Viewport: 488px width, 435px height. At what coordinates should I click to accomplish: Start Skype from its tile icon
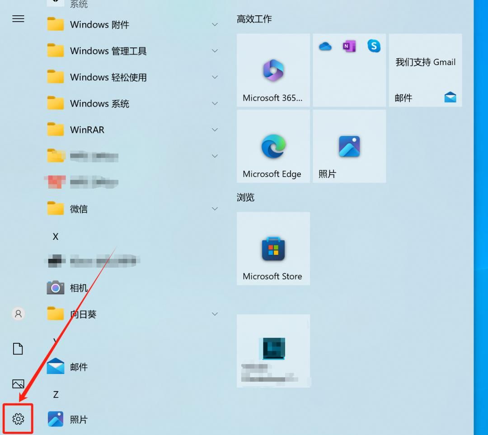[374, 46]
